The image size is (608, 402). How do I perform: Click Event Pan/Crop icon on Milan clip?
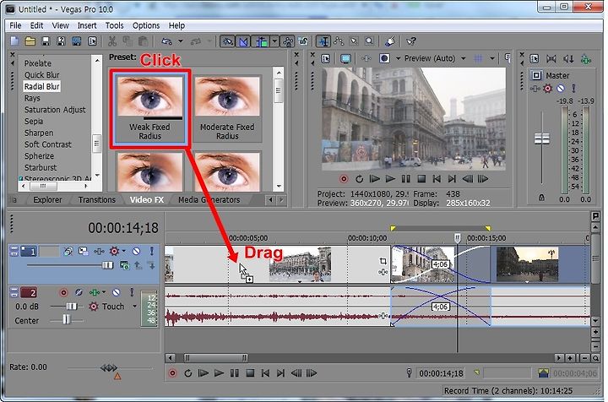tap(383, 261)
